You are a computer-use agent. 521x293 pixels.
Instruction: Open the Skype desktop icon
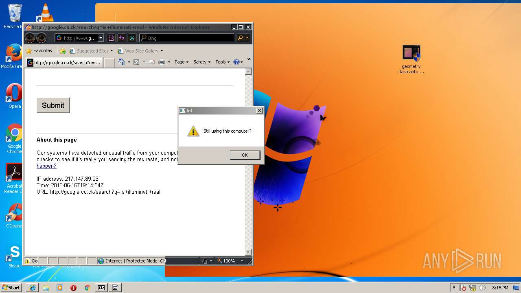point(14,256)
